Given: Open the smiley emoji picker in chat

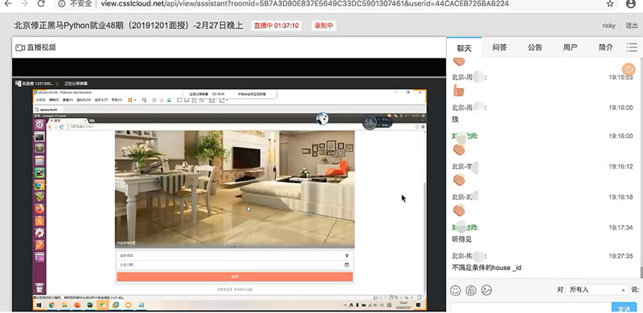Looking at the screenshot, I should point(456,291).
